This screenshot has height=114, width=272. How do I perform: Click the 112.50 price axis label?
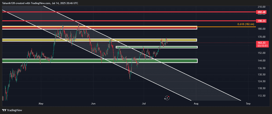[262, 96]
